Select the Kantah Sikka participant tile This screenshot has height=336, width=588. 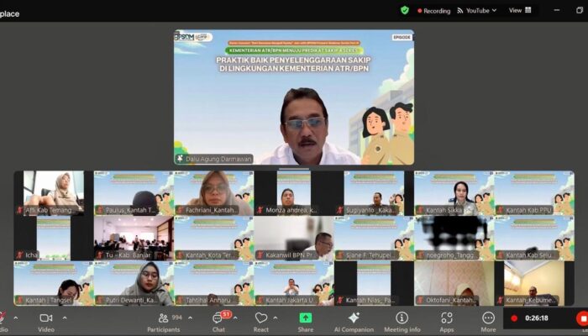(454, 193)
